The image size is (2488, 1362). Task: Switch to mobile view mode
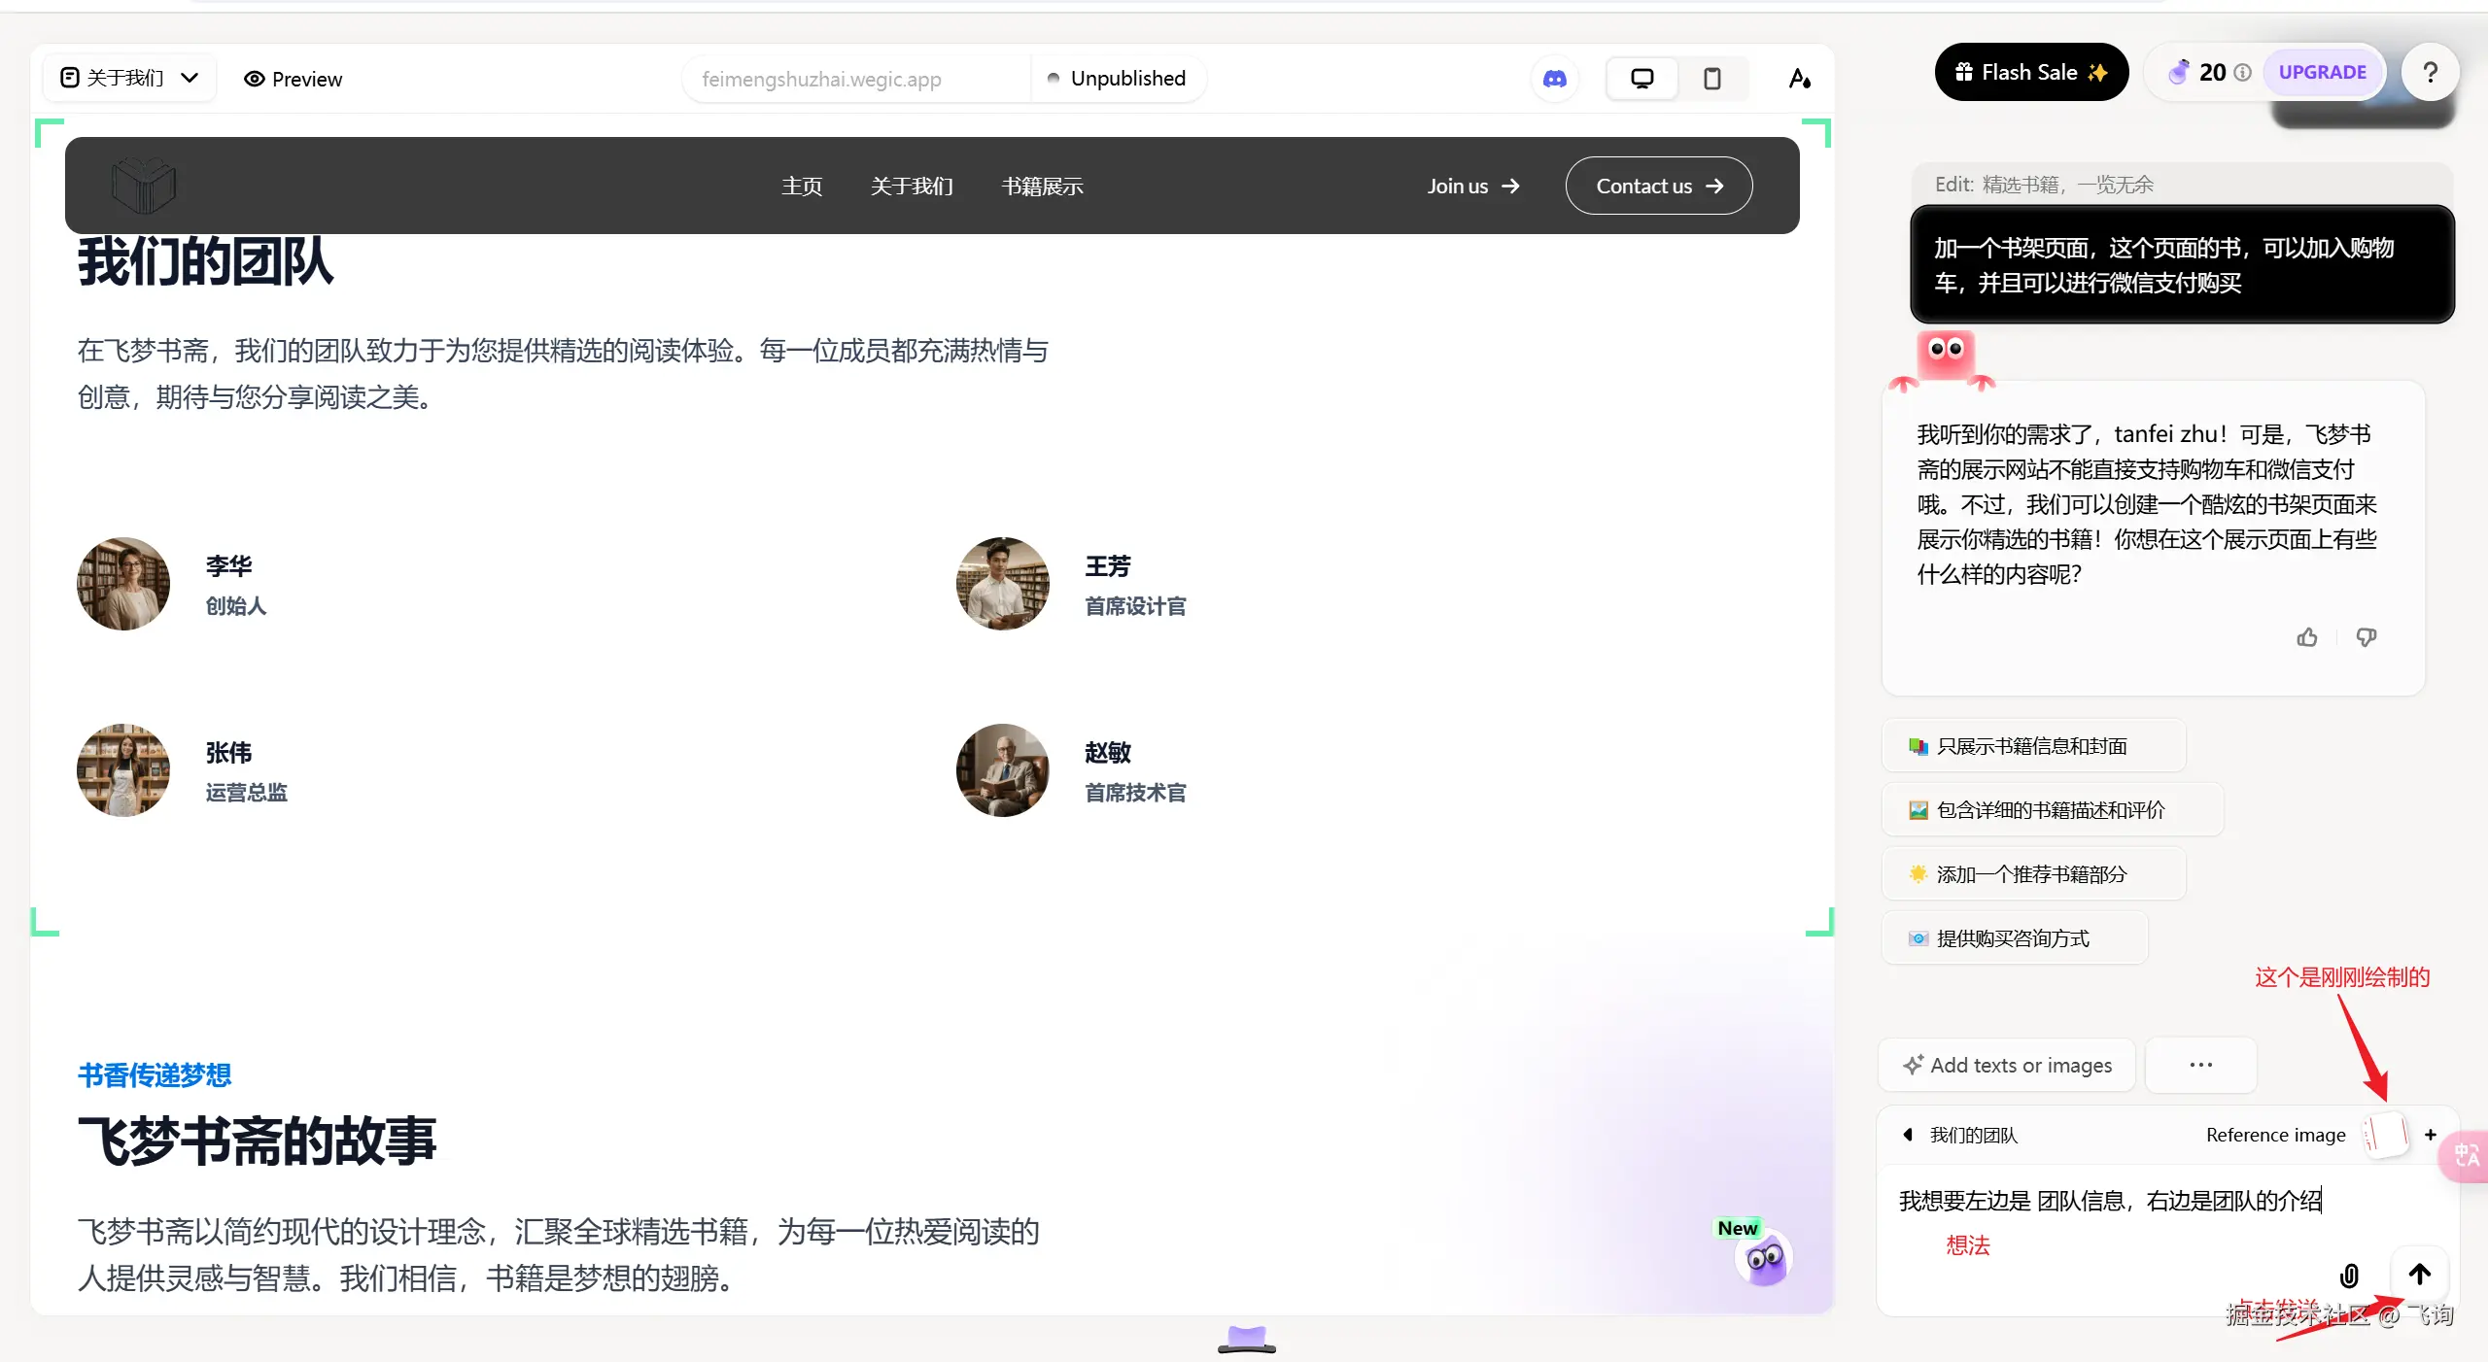tap(1712, 79)
